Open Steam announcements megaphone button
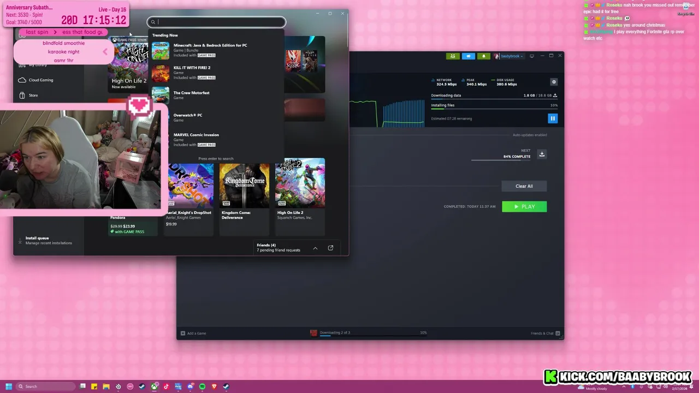Image resolution: width=699 pixels, height=393 pixels. pos(468,56)
